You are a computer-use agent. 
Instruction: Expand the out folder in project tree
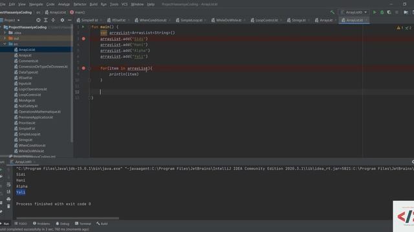pos(5,39)
